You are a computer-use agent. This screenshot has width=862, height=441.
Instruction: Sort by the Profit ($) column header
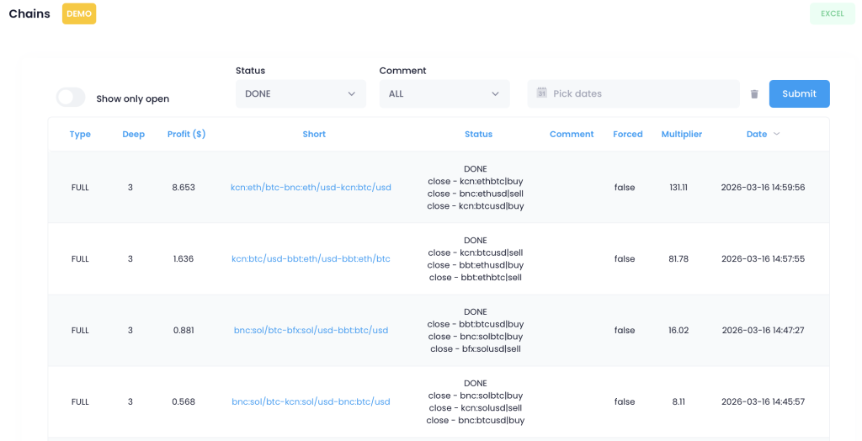pyautogui.click(x=186, y=134)
